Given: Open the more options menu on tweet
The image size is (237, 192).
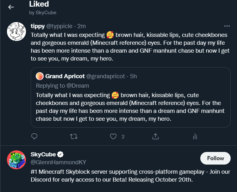Looking at the screenshot, I should tap(227, 26).
